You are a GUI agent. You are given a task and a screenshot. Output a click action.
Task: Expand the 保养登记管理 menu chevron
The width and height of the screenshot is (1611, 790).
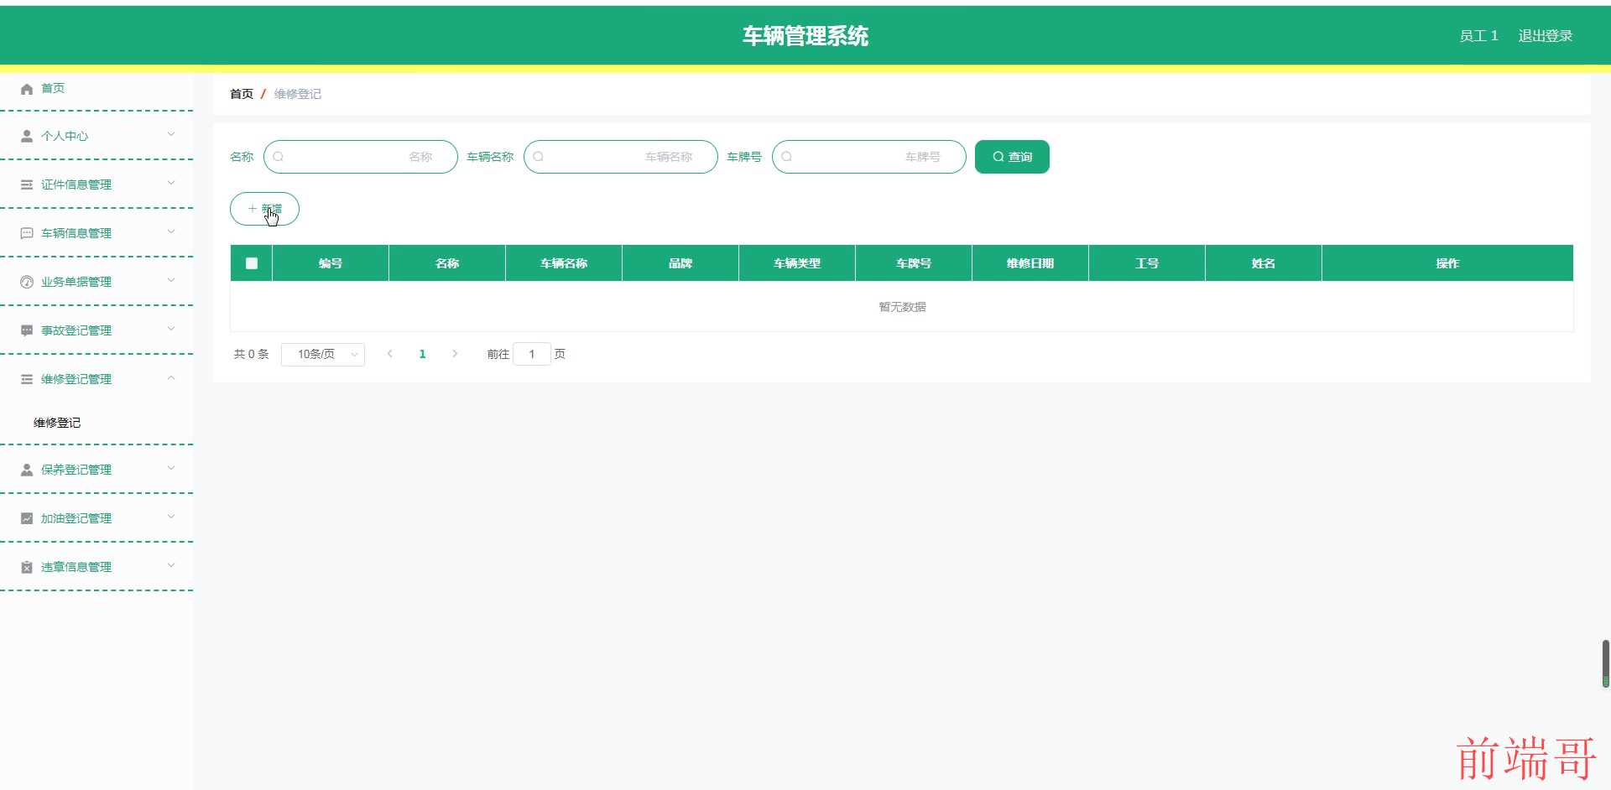(x=171, y=468)
